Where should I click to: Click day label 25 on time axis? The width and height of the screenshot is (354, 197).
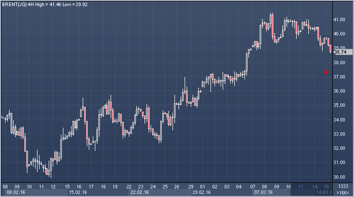pos(165,187)
